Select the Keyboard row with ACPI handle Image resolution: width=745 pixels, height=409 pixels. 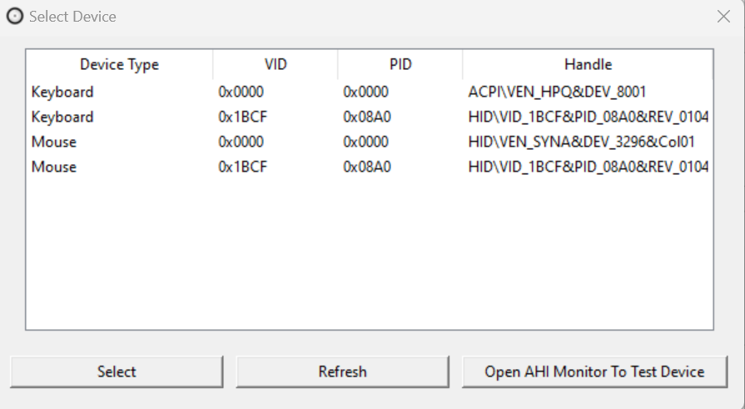(62, 92)
